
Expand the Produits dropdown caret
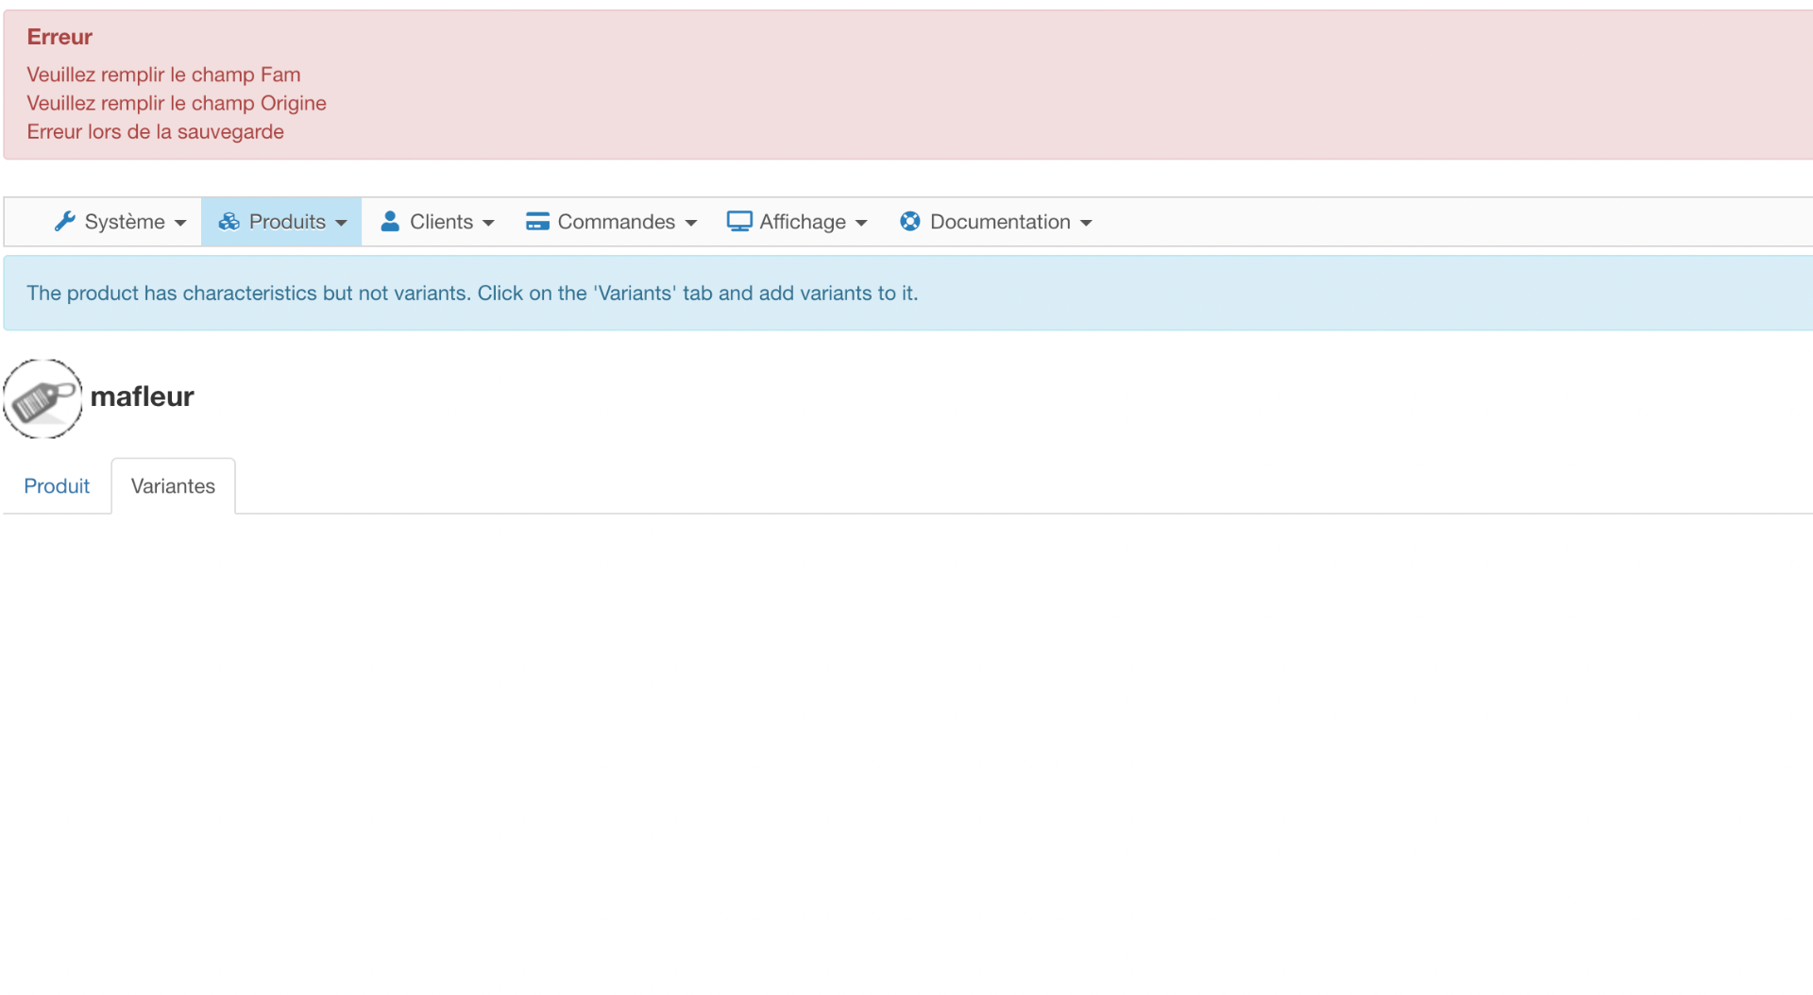341,223
